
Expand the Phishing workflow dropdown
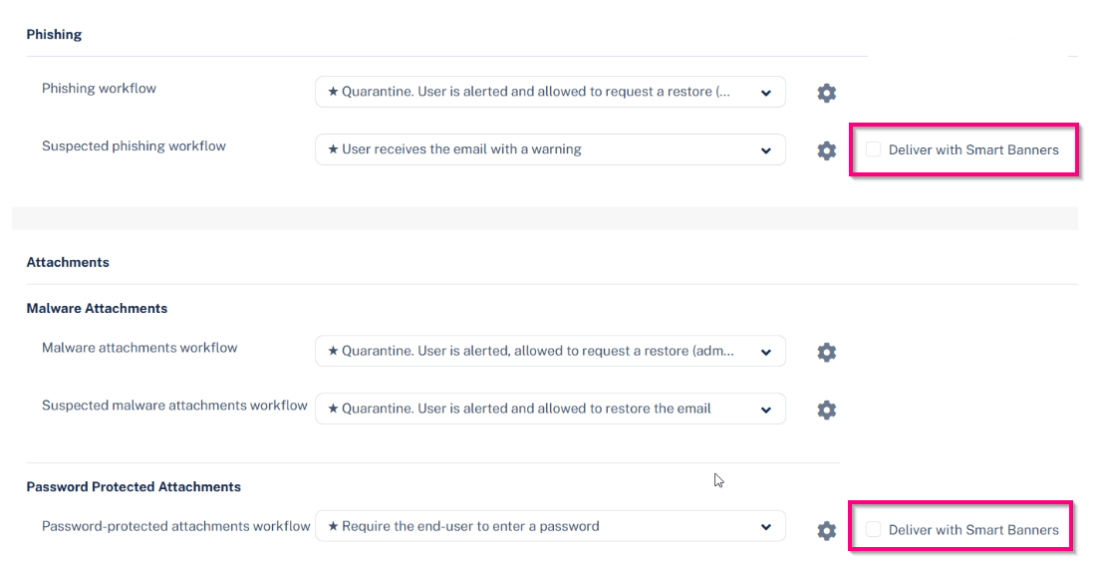(x=550, y=92)
